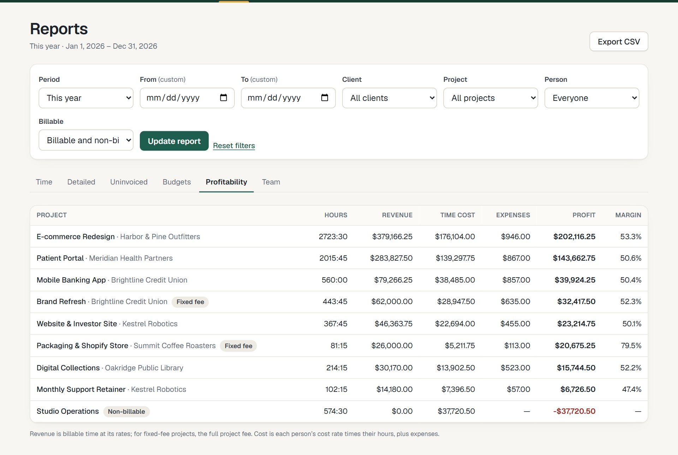Open the Person dropdown showing Everyone

click(591, 98)
